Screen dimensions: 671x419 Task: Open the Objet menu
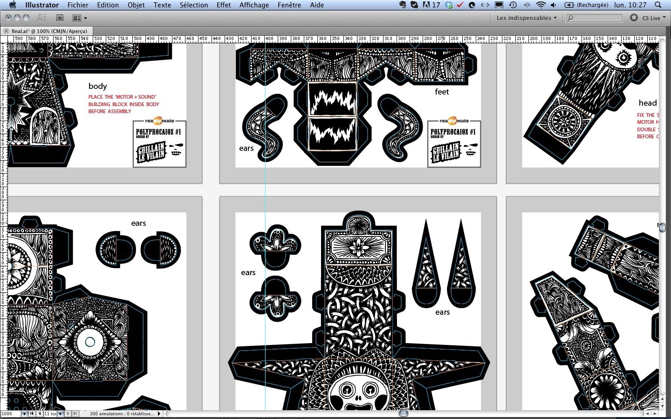pos(136,5)
